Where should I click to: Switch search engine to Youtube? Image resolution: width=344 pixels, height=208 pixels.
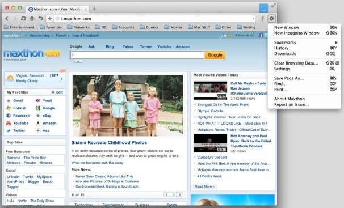tap(164, 46)
